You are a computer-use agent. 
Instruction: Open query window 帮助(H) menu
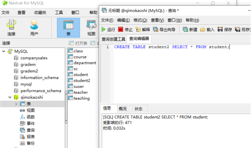(x=192, y=20)
